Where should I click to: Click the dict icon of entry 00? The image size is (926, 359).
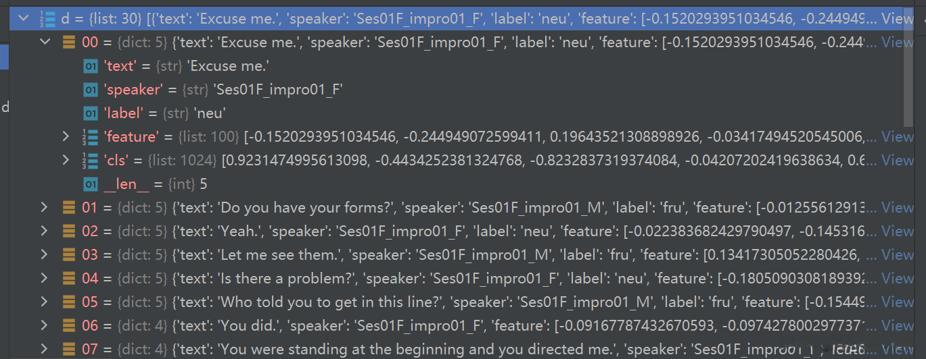[x=68, y=42]
